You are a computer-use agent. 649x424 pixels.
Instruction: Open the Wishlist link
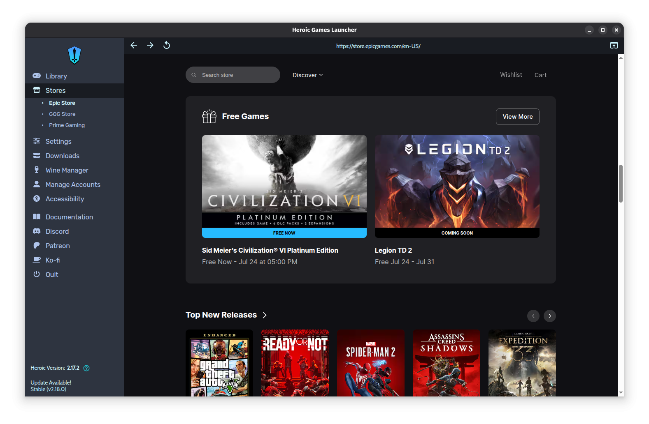point(511,75)
